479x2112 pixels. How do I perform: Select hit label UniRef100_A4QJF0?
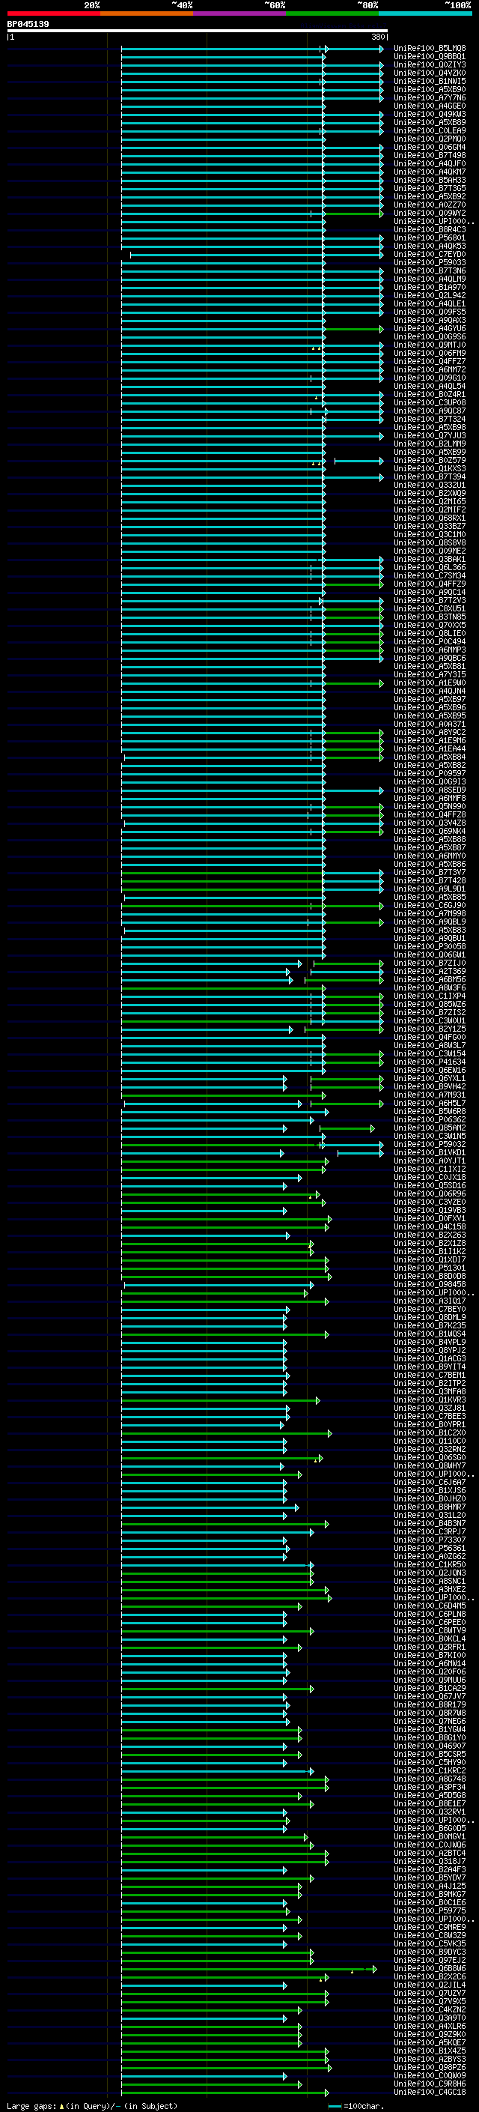(x=430, y=163)
